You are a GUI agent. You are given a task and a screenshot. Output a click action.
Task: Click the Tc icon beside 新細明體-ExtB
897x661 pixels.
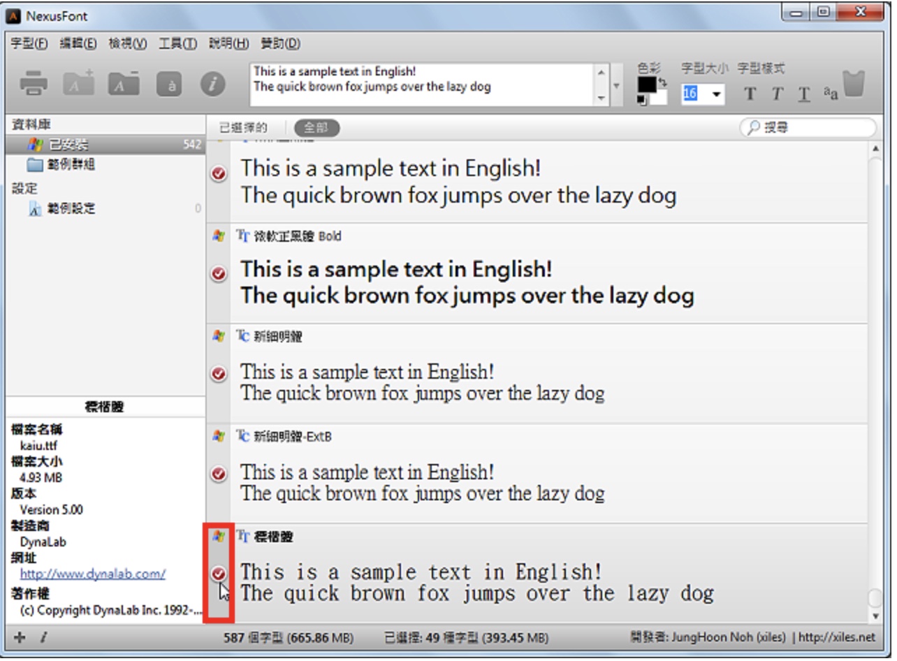[243, 436]
